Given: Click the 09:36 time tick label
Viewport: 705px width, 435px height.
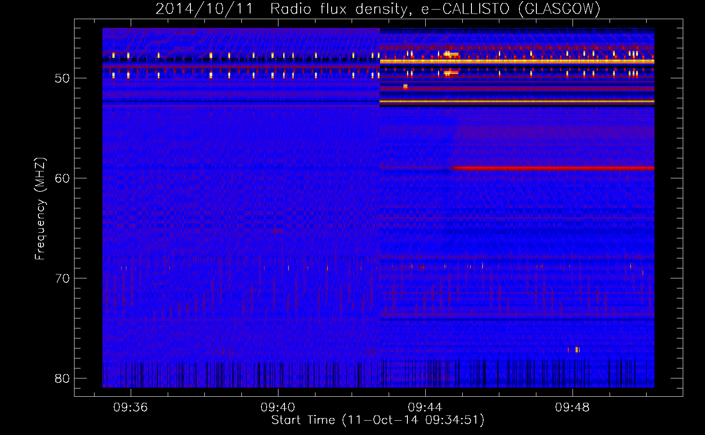Looking at the screenshot, I should click(x=130, y=408).
